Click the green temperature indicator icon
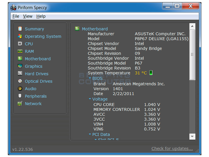This screenshot has width=209, height=157. click(151, 73)
